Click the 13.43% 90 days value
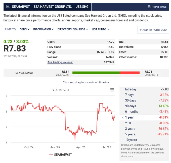171x163 pixels. (x=163, y=106)
